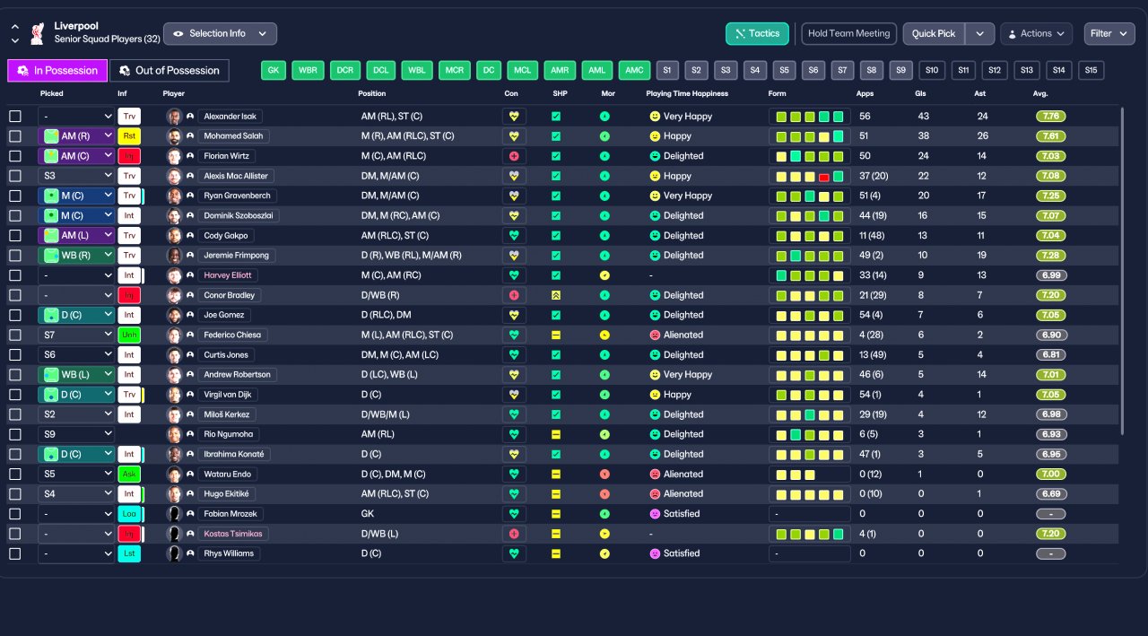Click the up arrow beside Liverpool crest
This screenshot has width=1148, height=636.
[x=15, y=27]
